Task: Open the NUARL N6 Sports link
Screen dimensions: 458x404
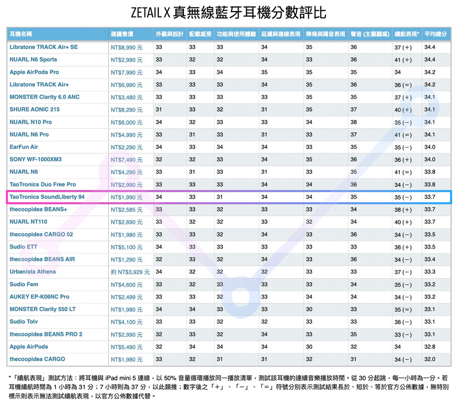Action: pyautogui.click(x=33, y=60)
